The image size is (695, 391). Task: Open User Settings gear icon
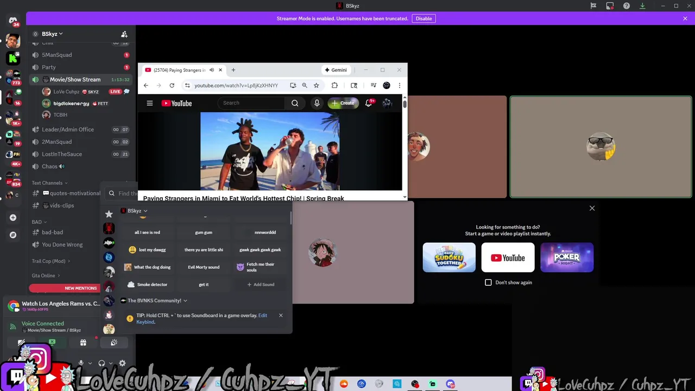point(122,363)
